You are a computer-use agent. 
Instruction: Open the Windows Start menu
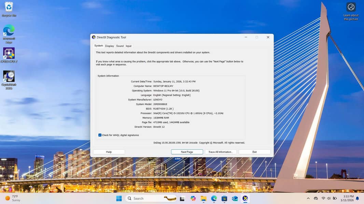[119, 198]
